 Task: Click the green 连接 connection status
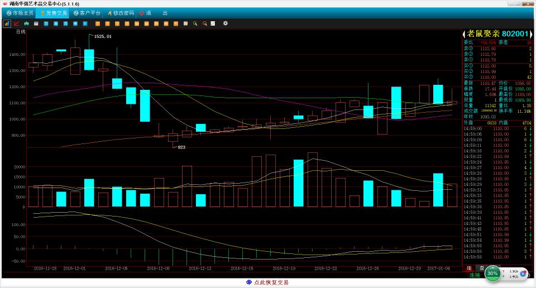point(475,275)
